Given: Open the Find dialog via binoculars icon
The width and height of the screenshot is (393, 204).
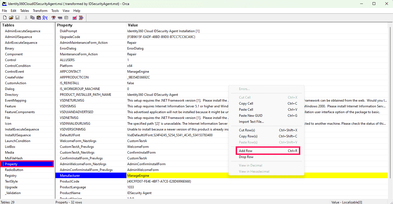Looking at the screenshot, I should [45, 17].
